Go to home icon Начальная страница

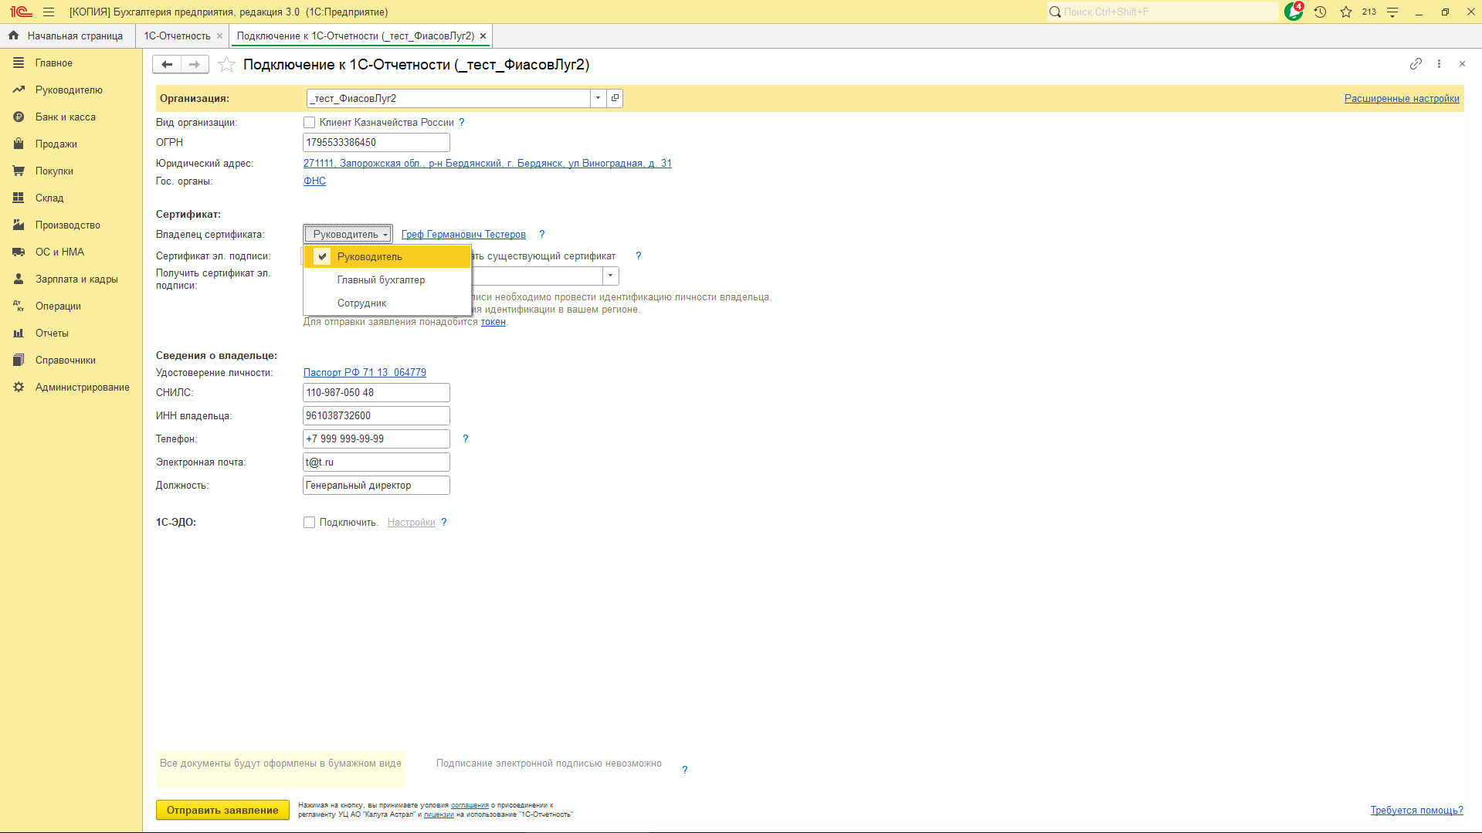(x=13, y=36)
